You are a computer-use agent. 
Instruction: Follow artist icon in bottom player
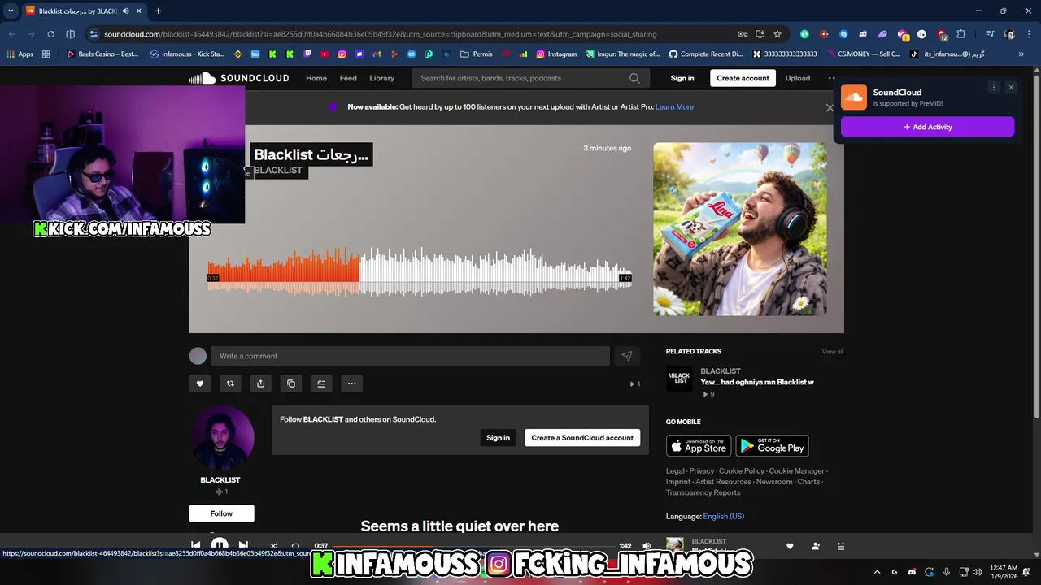tap(816, 546)
